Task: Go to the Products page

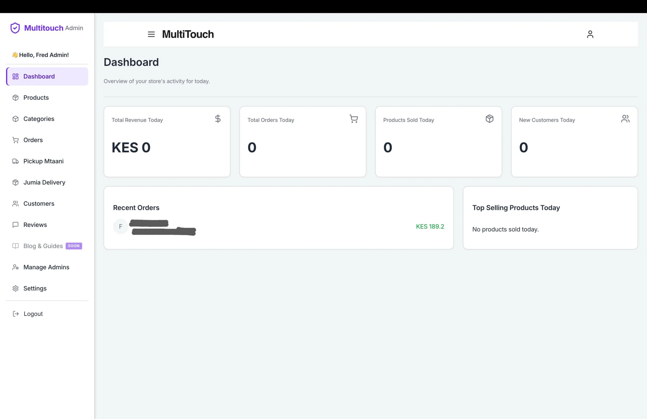Action: click(x=47, y=98)
